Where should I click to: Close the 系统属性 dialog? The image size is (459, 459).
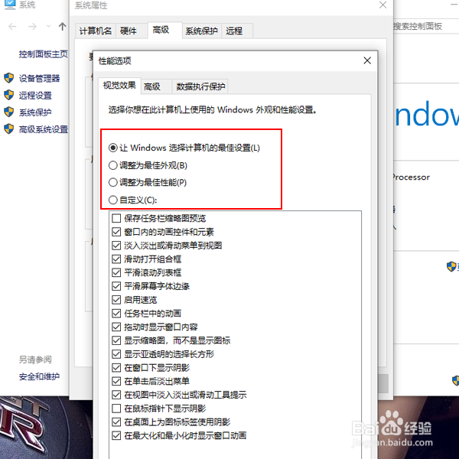[383, 5]
